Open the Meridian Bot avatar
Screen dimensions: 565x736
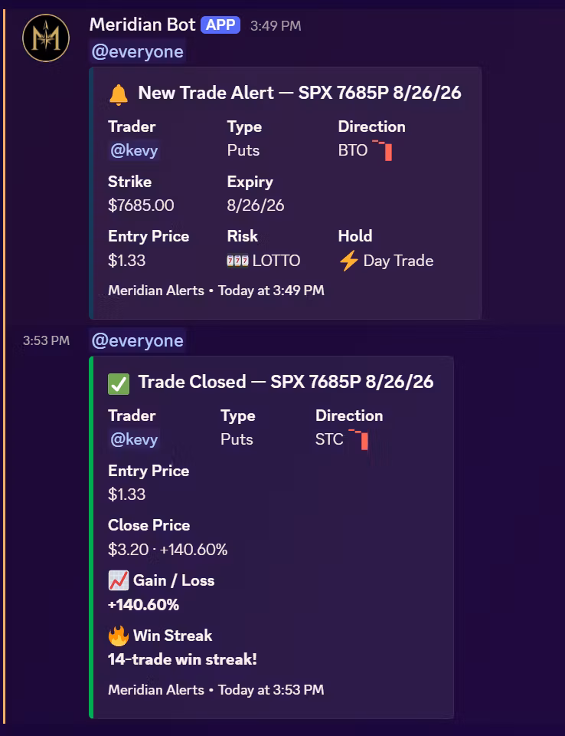click(x=46, y=38)
